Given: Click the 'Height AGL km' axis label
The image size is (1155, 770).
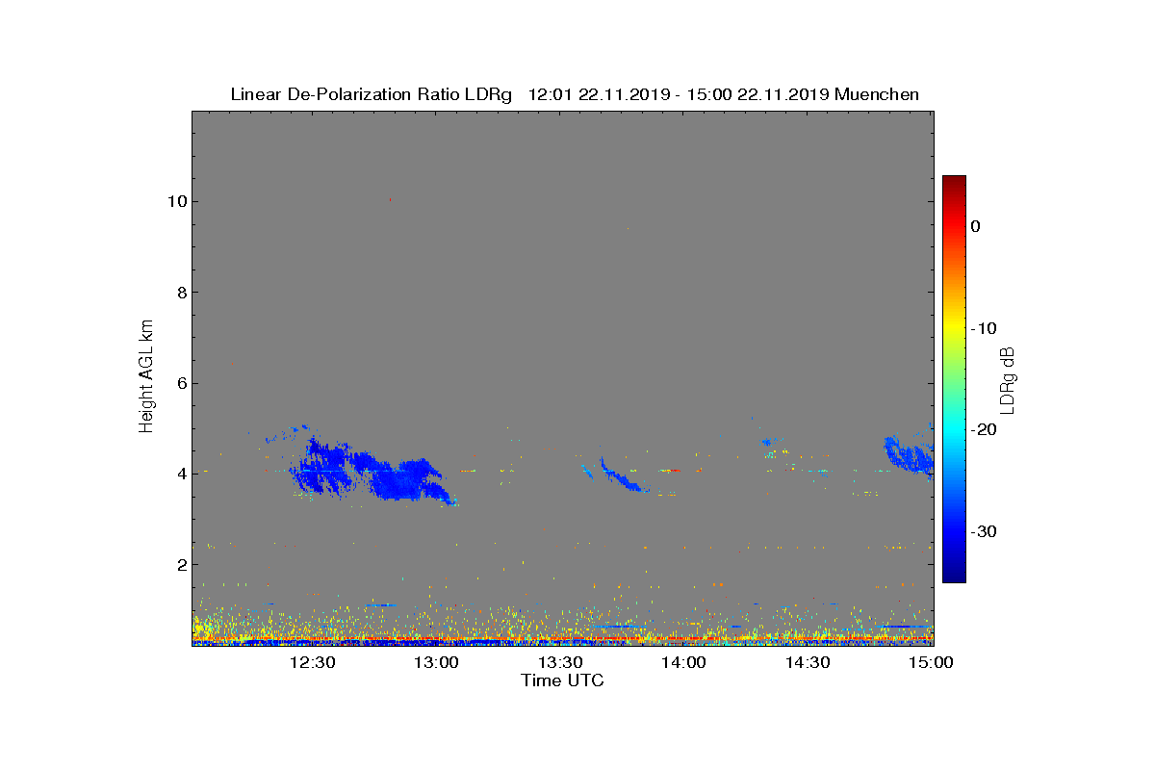Looking at the screenshot, I should pos(146,376).
